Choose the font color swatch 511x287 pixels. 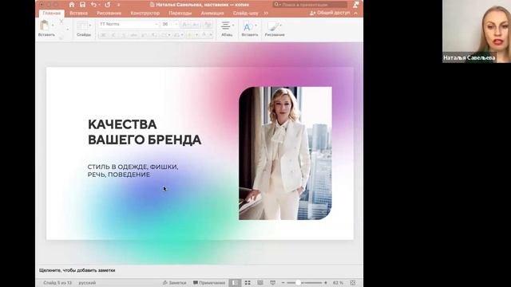[x=204, y=35]
